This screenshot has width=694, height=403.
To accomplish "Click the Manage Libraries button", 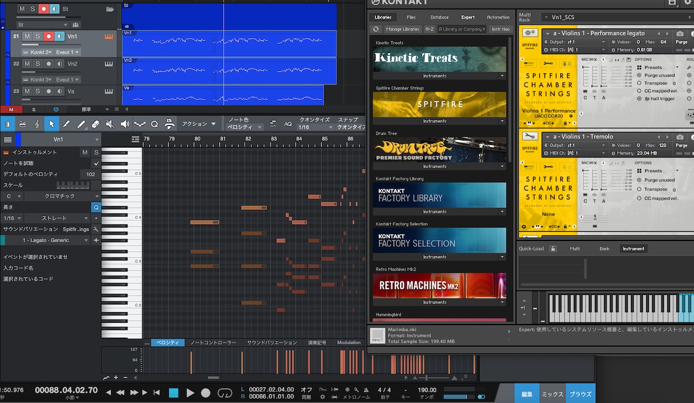I will click(403, 29).
